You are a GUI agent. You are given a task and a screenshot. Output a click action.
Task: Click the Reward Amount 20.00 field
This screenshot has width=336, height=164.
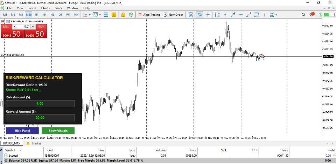[40, 118]
